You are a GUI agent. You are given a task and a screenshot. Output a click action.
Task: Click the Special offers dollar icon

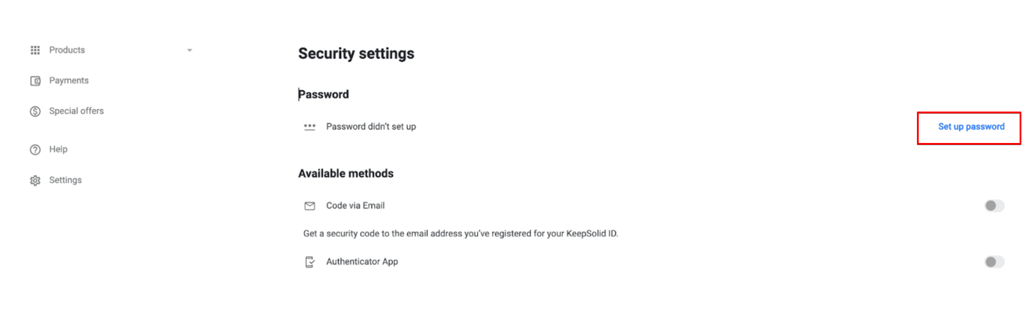coord(35,111)
